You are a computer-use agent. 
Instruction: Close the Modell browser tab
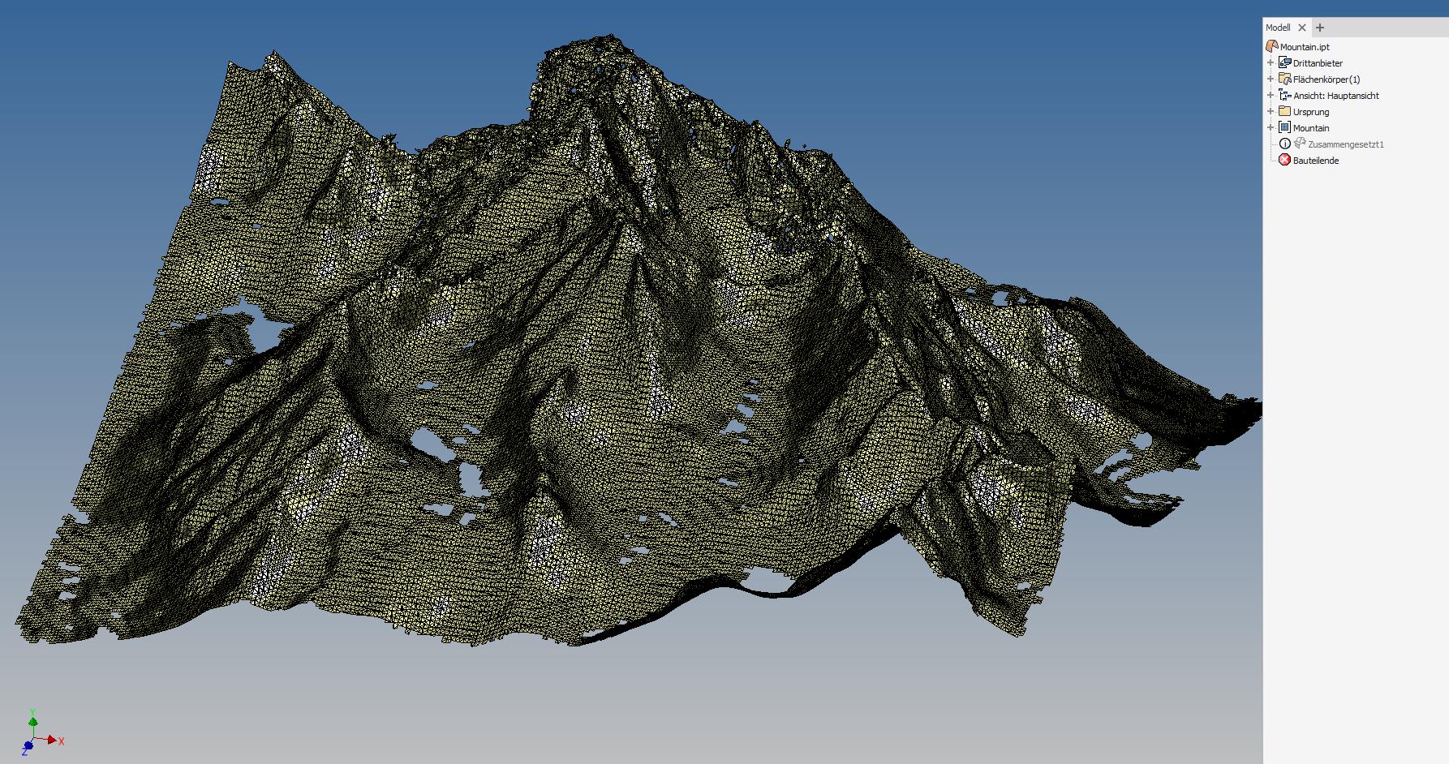click(x=1302, y=27)
